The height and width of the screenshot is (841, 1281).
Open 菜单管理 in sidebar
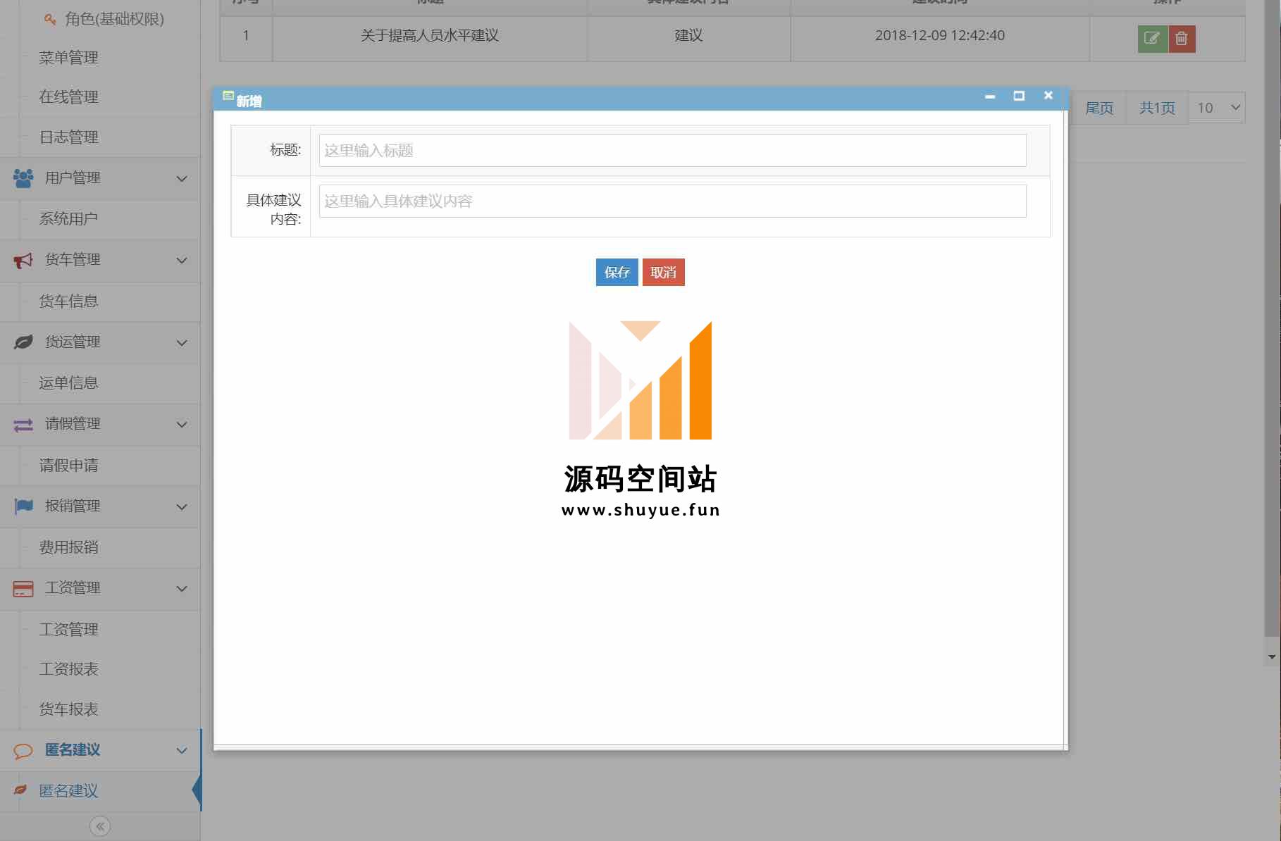[x=68, y=58]
